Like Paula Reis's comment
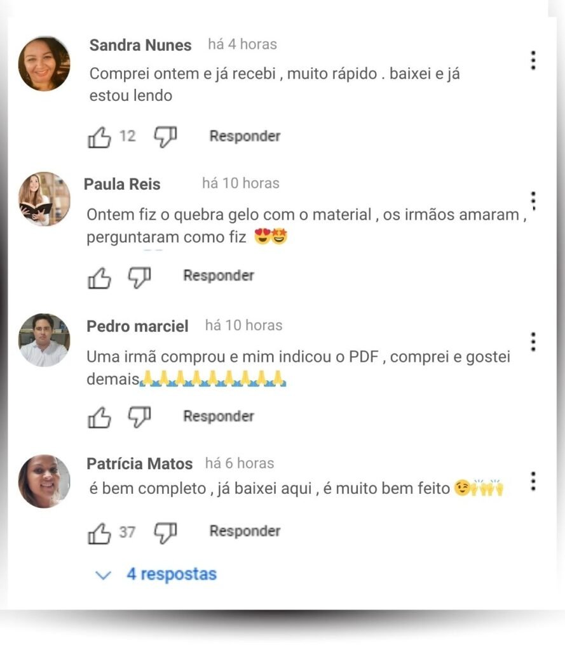Image resolution: width=565 pixels, height=650 pixels. [99, 277]
